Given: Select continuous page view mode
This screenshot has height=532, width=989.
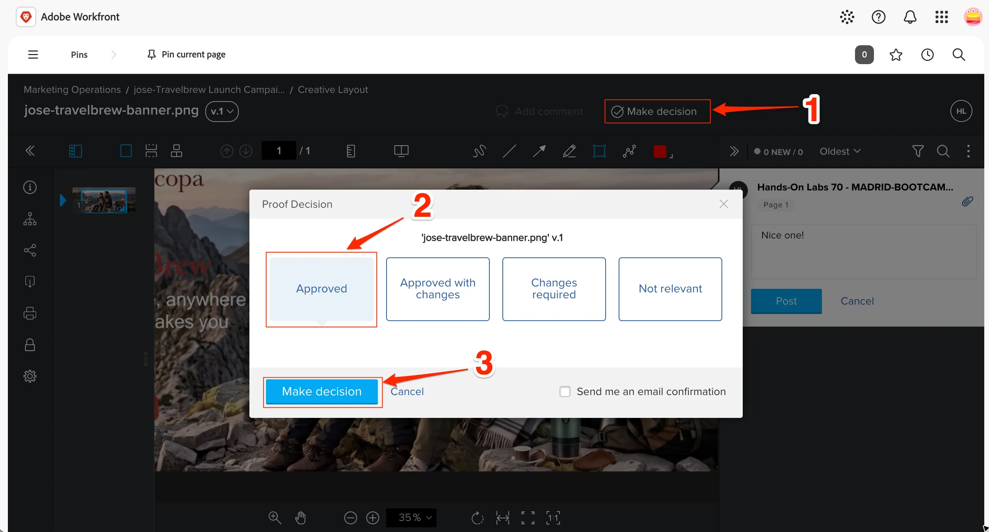Looking at the screenshot, I should click(151, 151).
